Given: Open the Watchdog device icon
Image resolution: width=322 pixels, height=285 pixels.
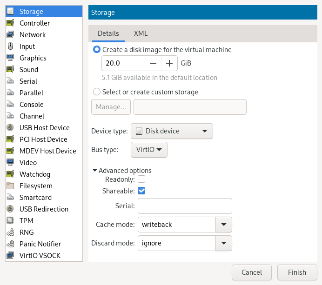Looking at the screenshot, I should coord(10,174).
